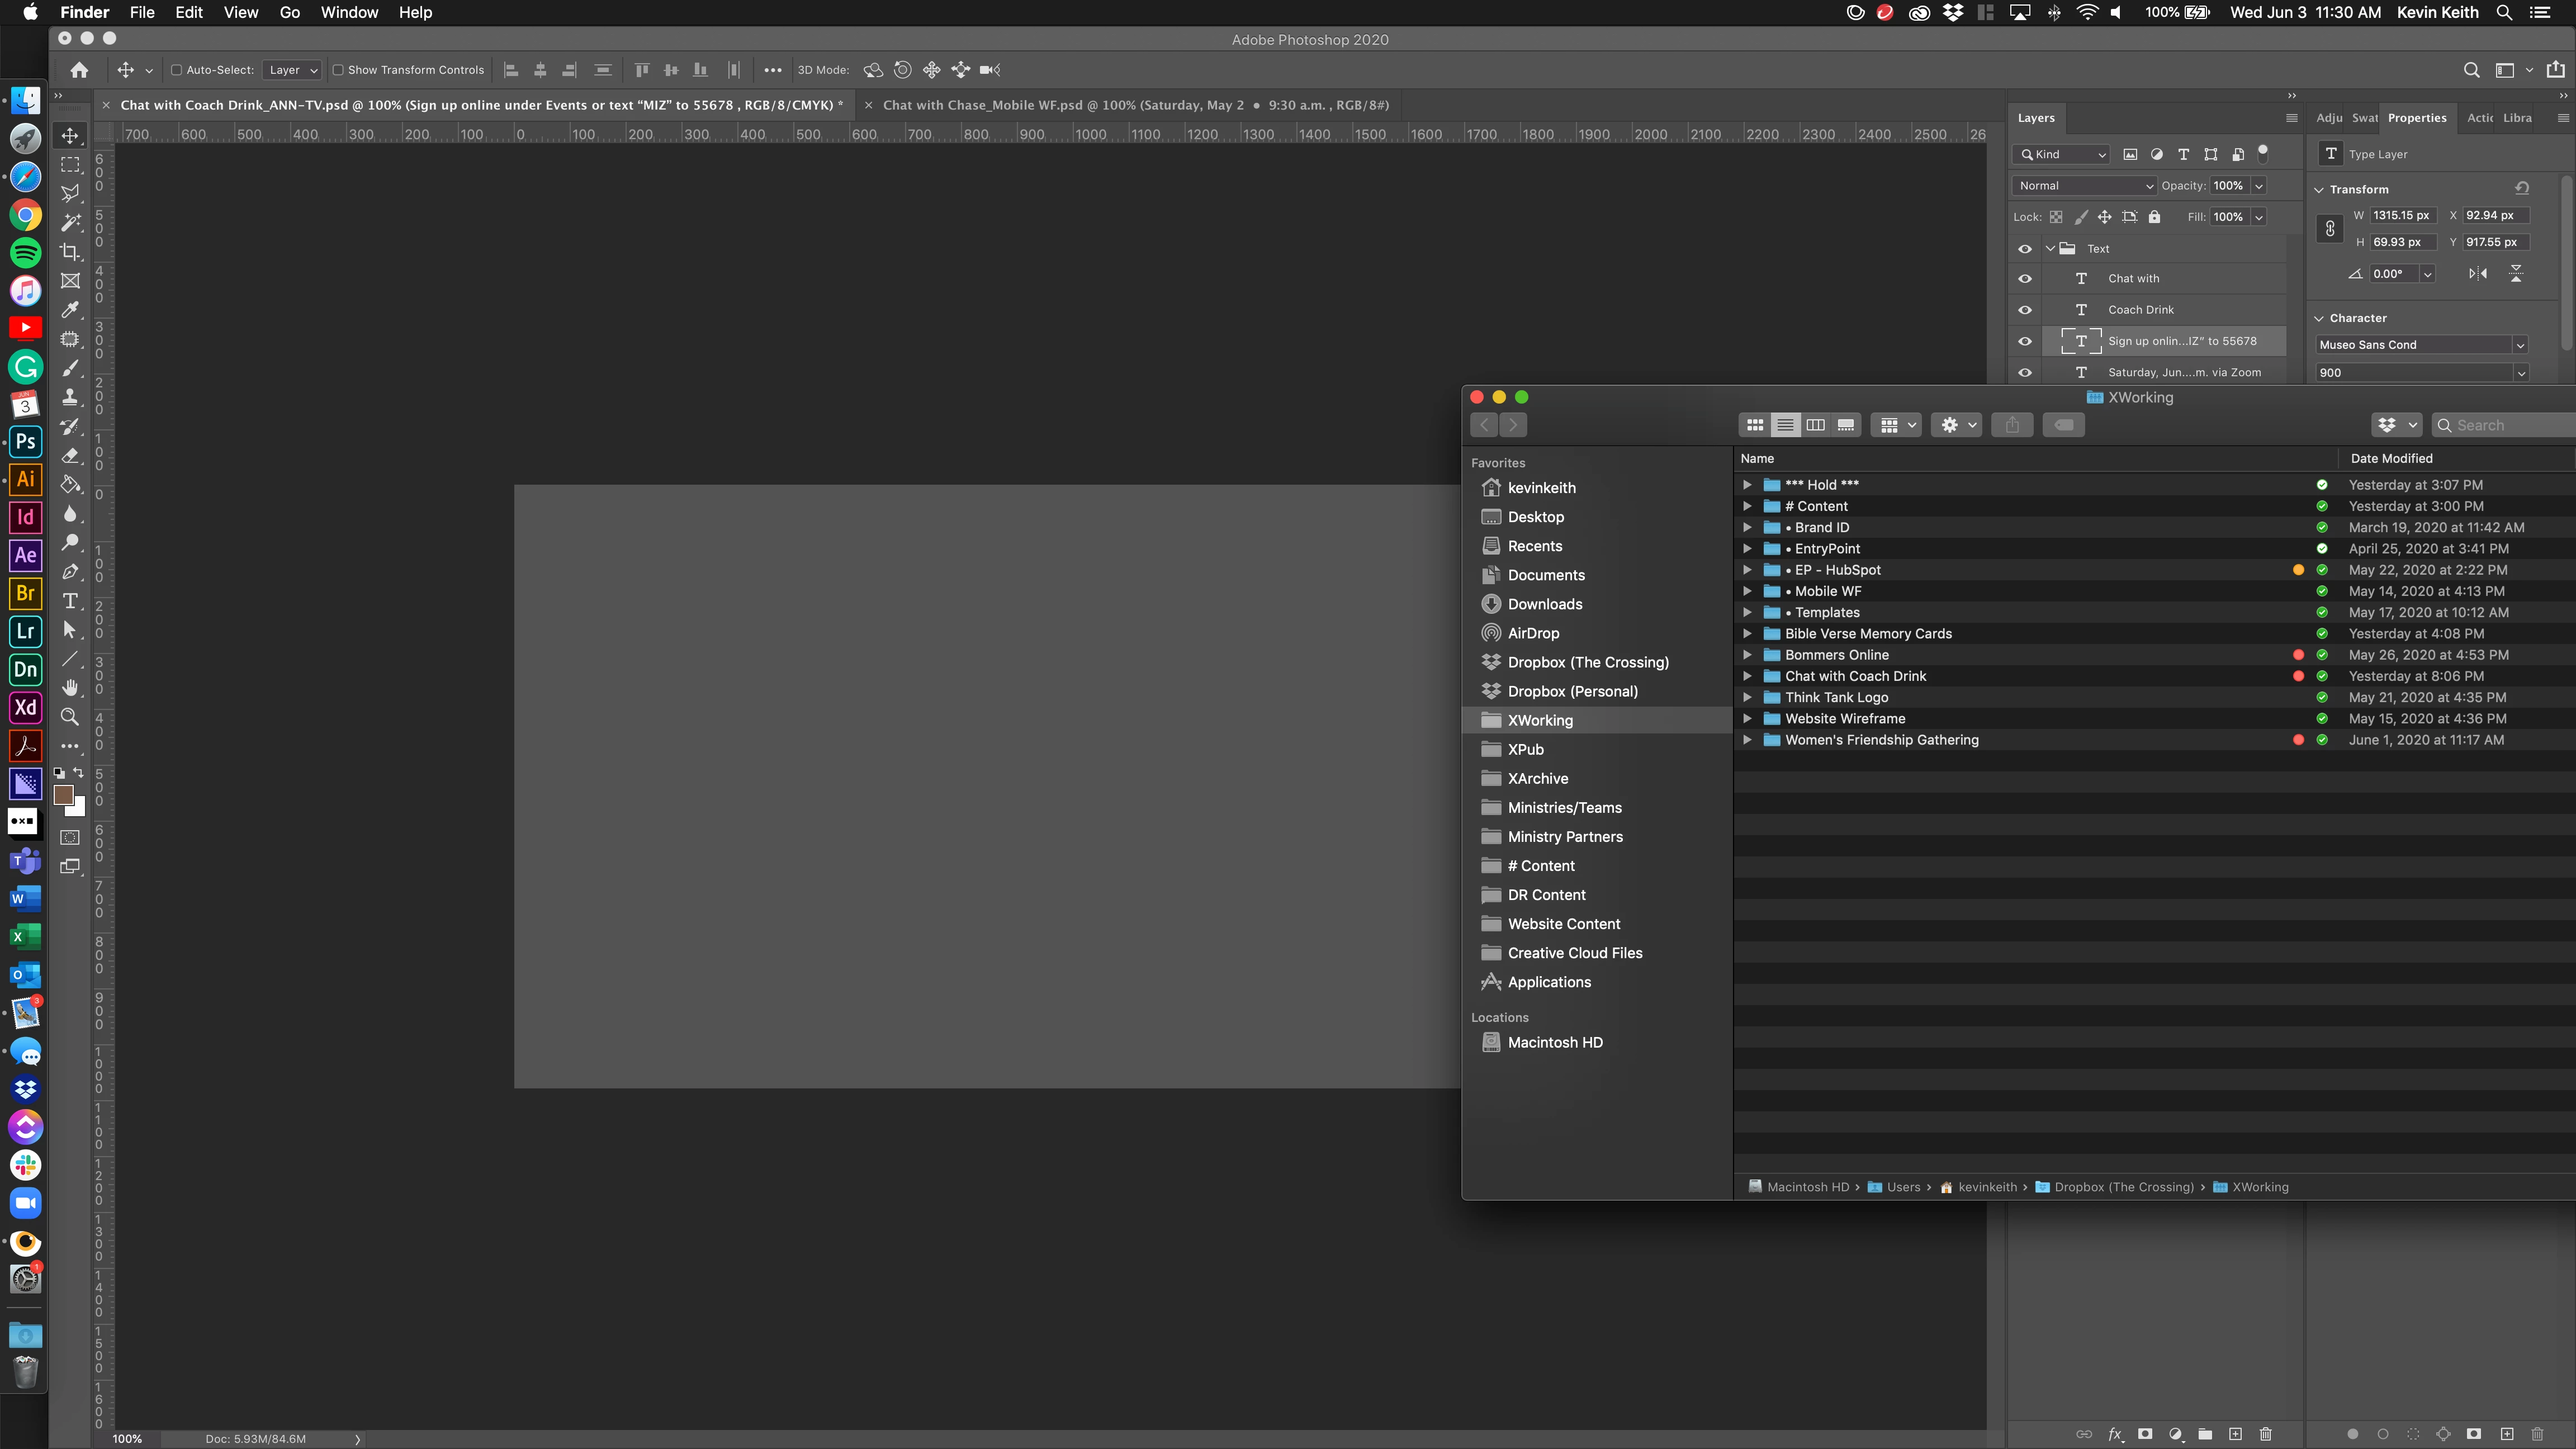The height and width of the screenshot is (1449, 2576).
Task: Enable Show Transform Controls checkbox
Action: [338, 70]
